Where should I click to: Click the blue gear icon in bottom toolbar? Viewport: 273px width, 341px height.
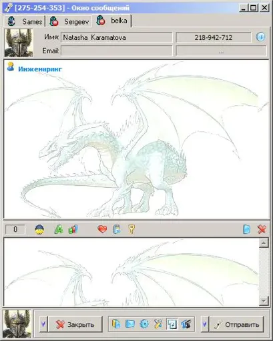point(144,324)
